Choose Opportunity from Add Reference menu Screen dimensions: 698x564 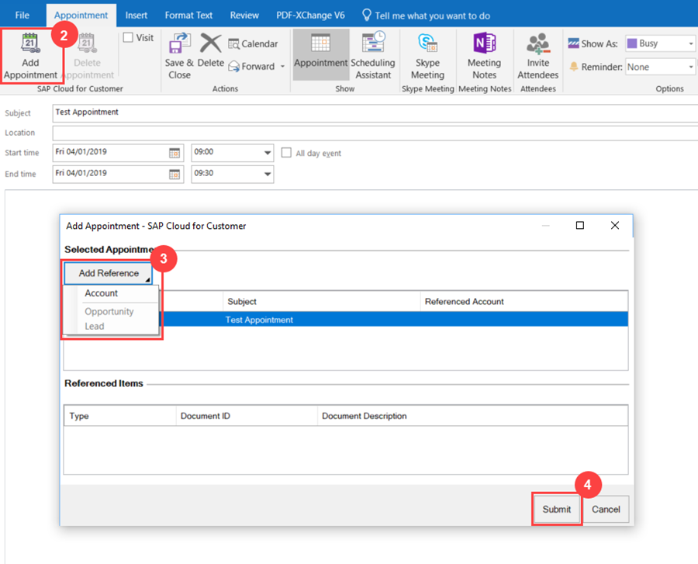(x=109, y=312)
